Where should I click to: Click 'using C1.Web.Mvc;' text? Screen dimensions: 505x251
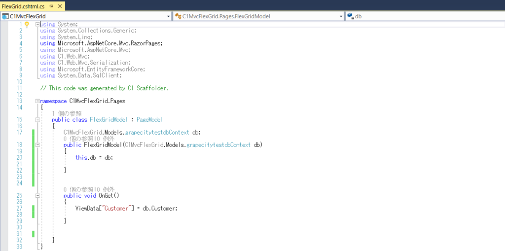[64, 56]
